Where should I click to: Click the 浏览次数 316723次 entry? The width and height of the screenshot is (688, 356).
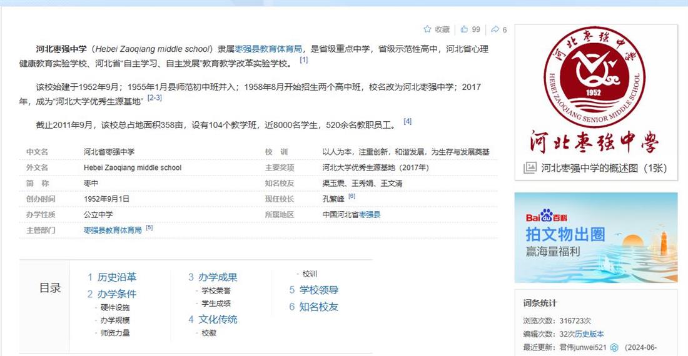557,321
